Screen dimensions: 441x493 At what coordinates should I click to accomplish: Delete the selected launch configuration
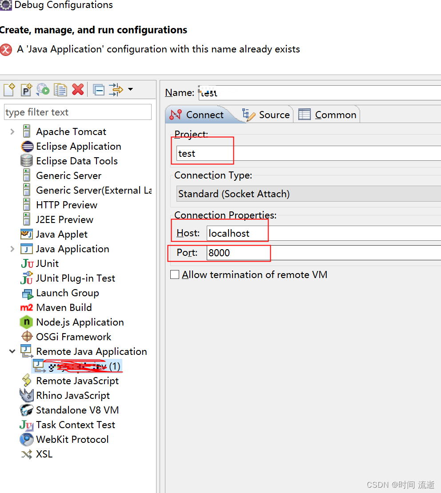coord(78,90)
